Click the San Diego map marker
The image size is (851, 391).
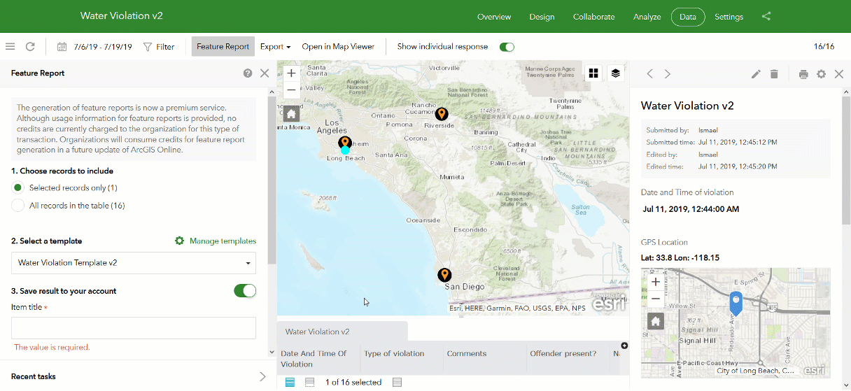(444, 275)
